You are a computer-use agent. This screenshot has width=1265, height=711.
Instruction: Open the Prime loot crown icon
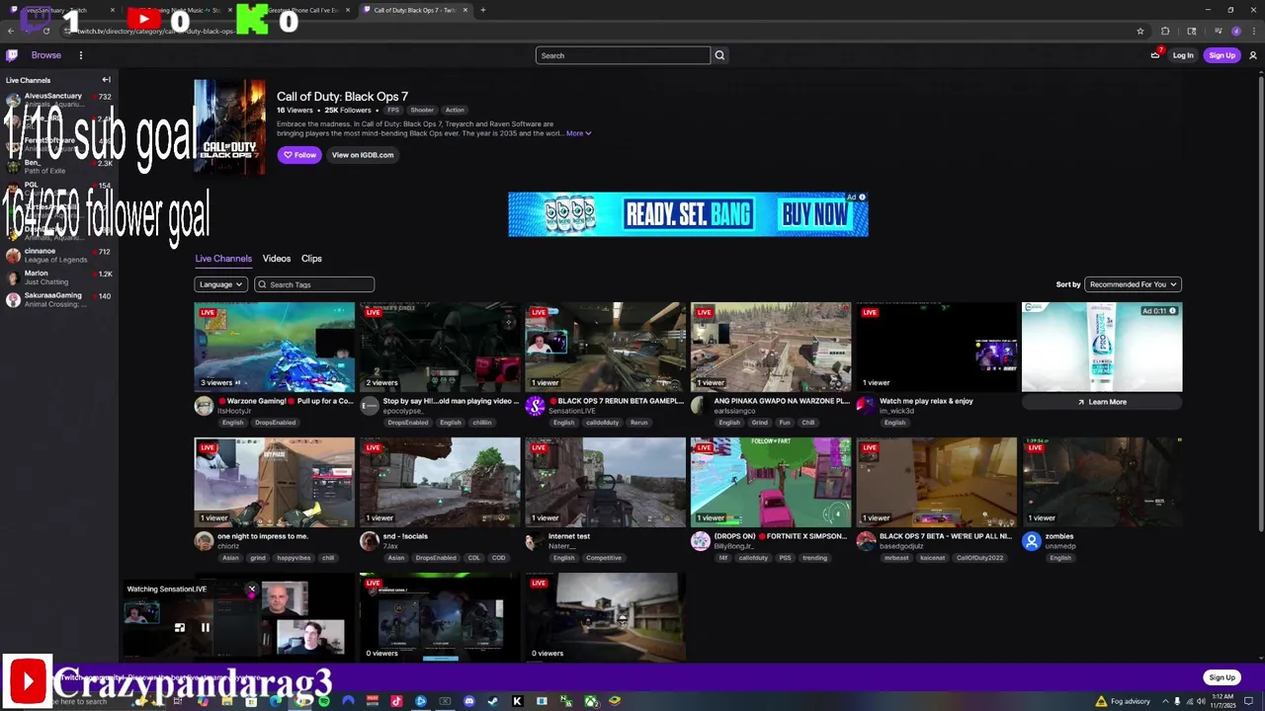pyautogui.click(x=1155, y=55)
